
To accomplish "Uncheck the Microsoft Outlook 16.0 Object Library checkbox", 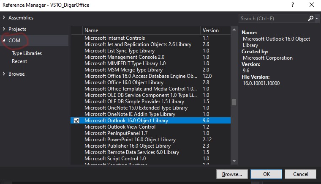I will tap(76, 121).
